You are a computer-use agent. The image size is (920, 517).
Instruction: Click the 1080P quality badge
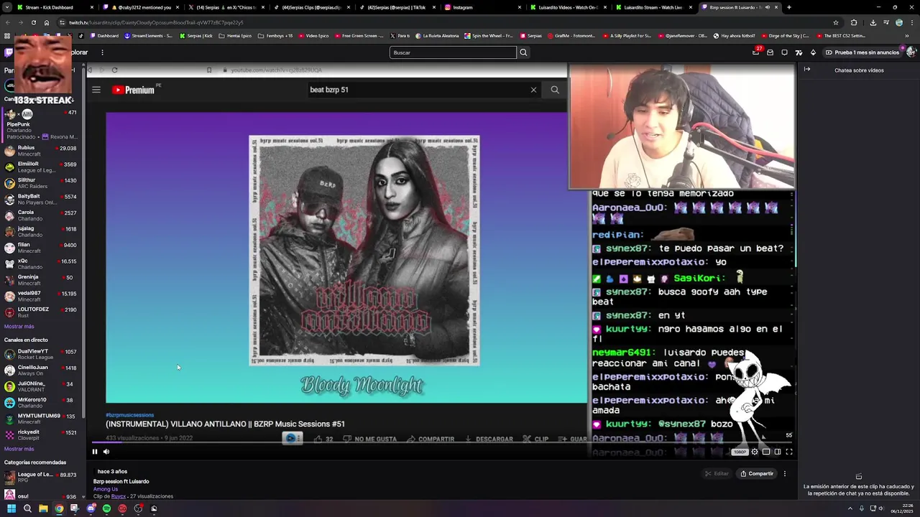(740, 452)
